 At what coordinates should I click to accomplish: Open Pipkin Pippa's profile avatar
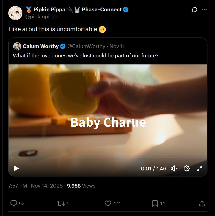(15, 13)
